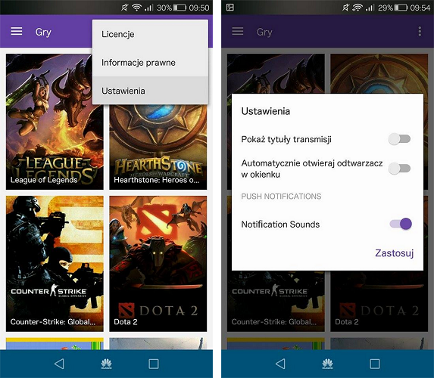This screenshot has width=434, height=378.
Task: Toggle Automatycznie otwieraj odtwarzacz w okienku switch
Action: pos(399,169)
